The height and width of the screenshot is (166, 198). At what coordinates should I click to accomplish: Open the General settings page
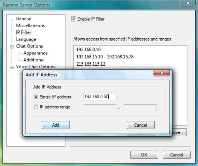[x=24, y=19]
